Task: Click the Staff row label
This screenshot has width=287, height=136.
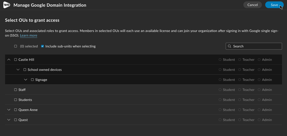Action: [x=22, y=90]
